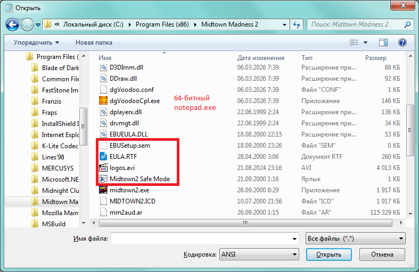Click the Открыть button
The height and width of the screenshot is (272, 419).
tap(328, 254)
